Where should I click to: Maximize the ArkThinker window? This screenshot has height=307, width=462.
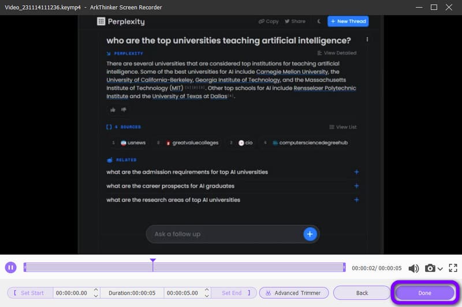434,7
